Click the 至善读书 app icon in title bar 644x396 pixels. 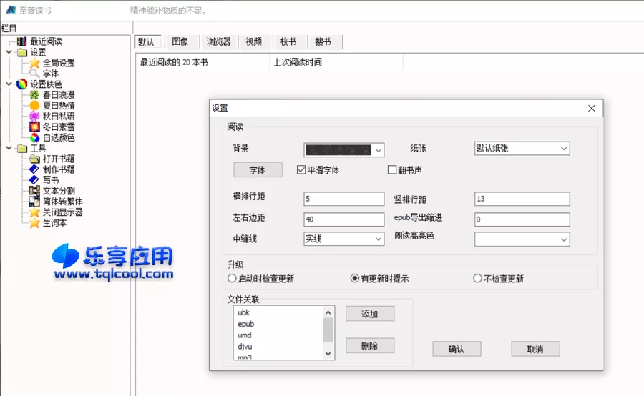pyautogui.click(x=11, y=10)
